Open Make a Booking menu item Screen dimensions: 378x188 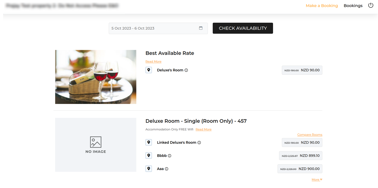322,6
